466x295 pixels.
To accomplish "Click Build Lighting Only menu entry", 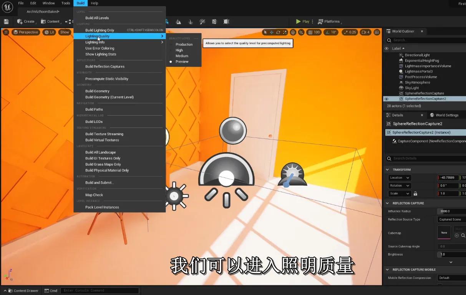I will coord(100,30).
